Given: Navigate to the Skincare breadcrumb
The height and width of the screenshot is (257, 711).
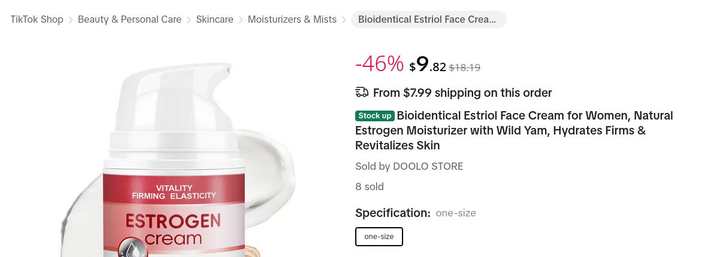Looking at the screenshot, I should coord(214,20).
